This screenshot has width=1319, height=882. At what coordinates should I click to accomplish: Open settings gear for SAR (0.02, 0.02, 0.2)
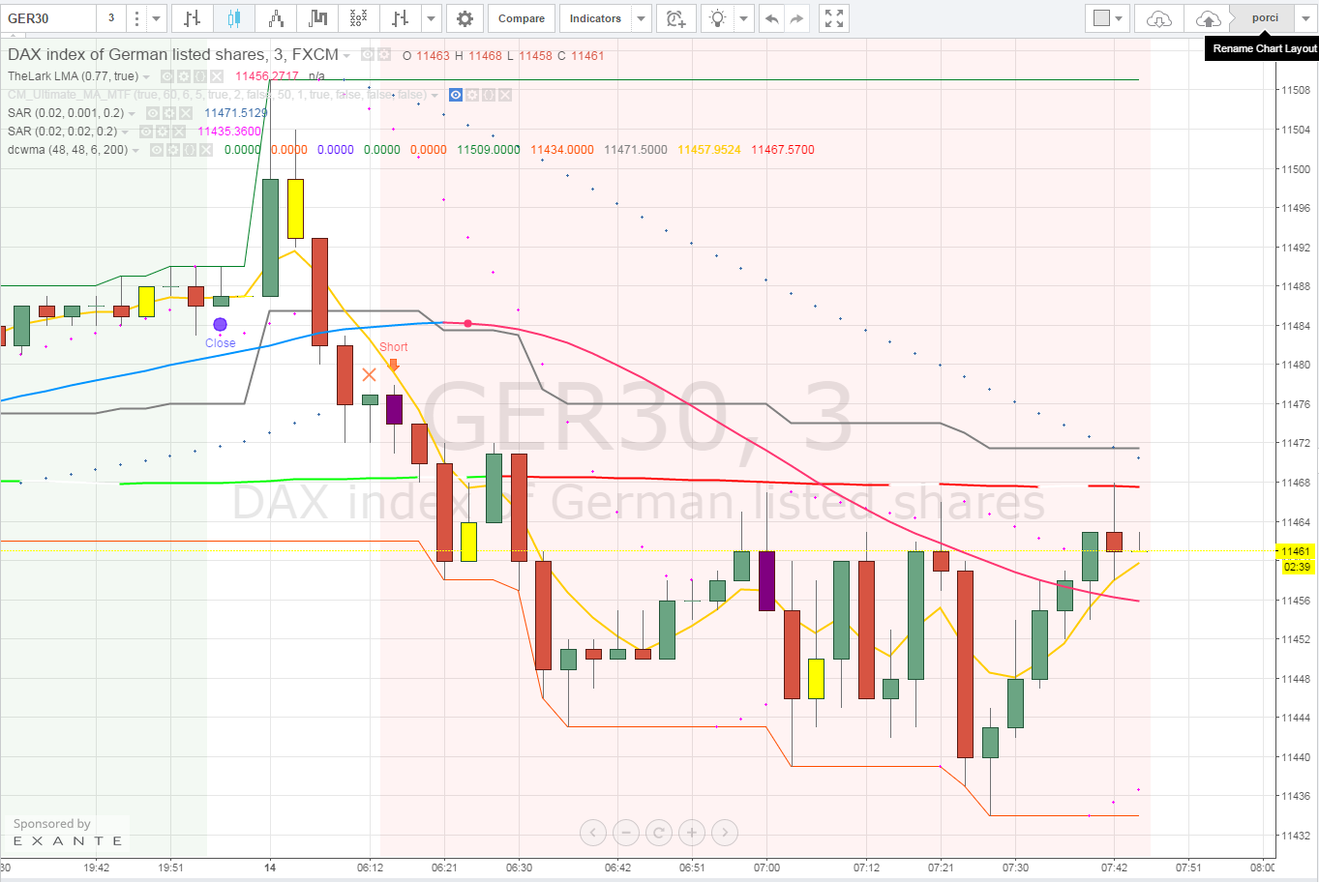162,132
